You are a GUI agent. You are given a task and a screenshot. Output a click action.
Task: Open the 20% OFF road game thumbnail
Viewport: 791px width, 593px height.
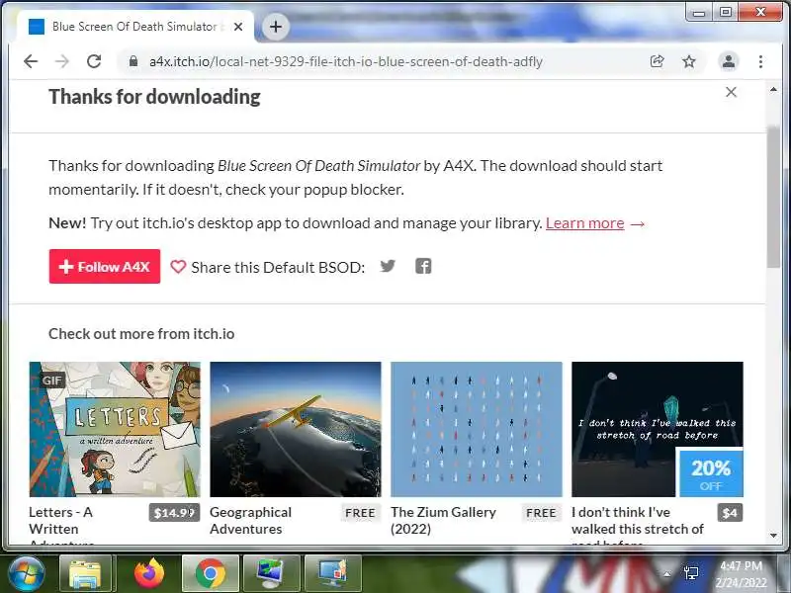click(658, 429)
